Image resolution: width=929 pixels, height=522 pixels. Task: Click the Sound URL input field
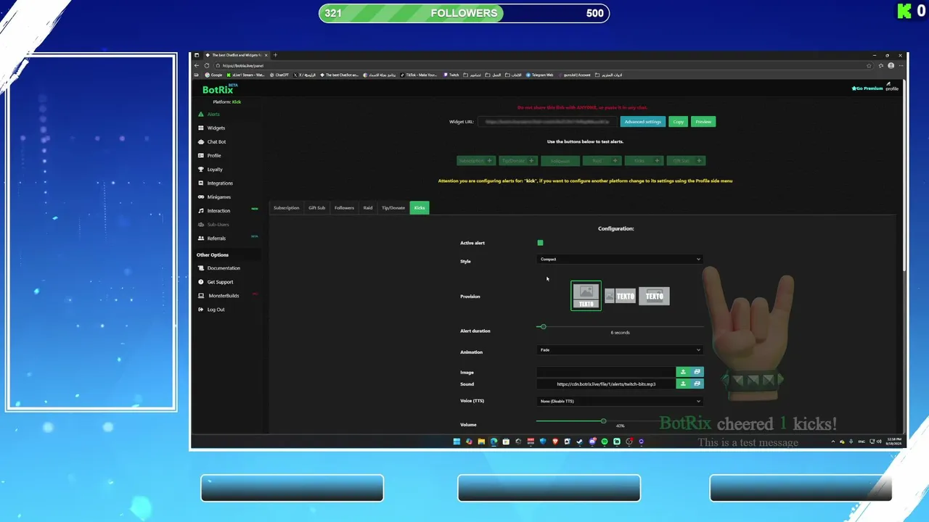(606, 384)
